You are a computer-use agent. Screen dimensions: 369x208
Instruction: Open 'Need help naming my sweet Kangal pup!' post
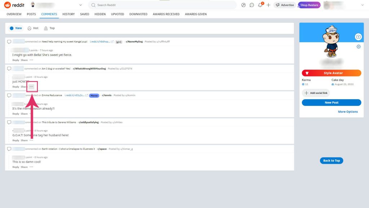coord(65,42)
